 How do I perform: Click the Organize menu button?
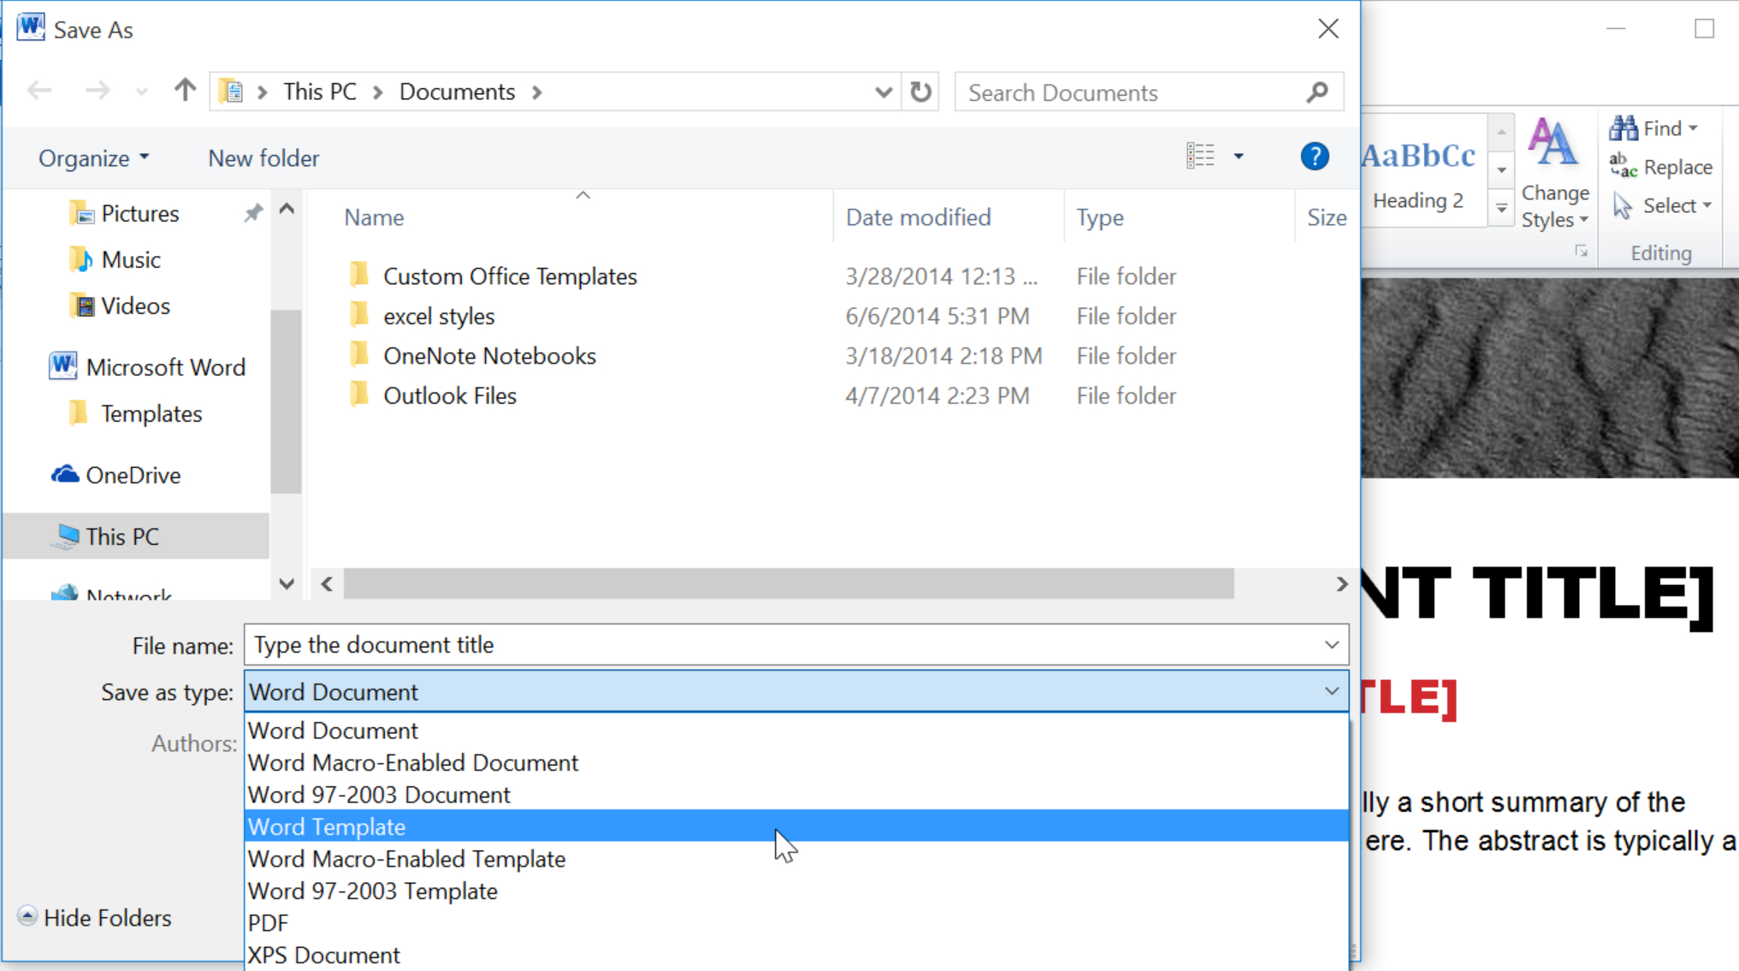(x=93, y=157)
